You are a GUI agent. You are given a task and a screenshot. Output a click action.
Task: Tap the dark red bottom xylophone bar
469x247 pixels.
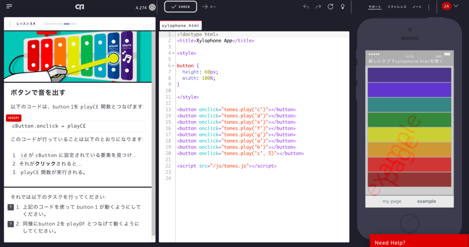(x=409, y=180)
